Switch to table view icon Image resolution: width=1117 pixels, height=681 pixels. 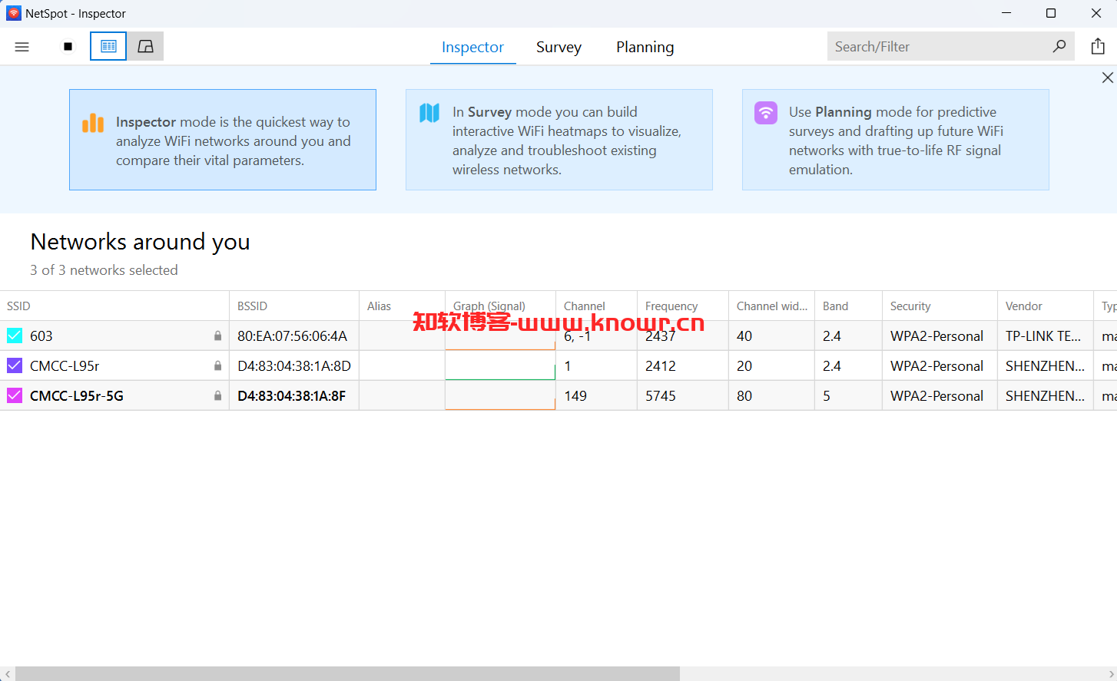tap(108, 46)
